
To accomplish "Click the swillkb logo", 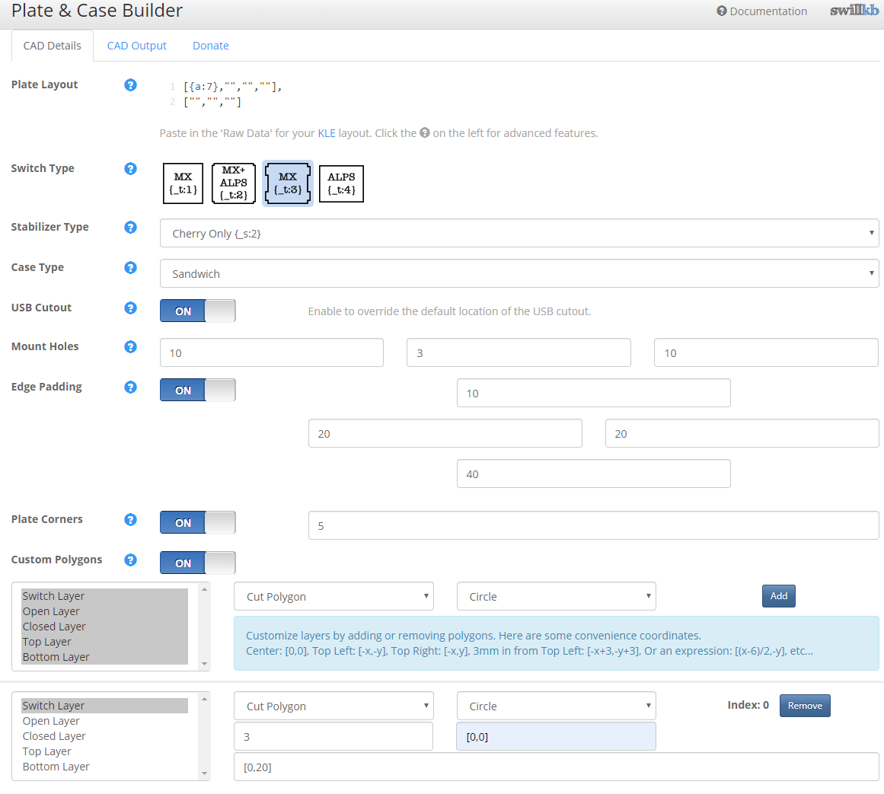I will pos(854,11).
